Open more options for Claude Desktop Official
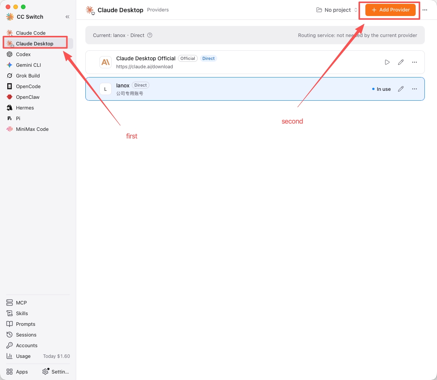437x380 pixels. [415, 62]
